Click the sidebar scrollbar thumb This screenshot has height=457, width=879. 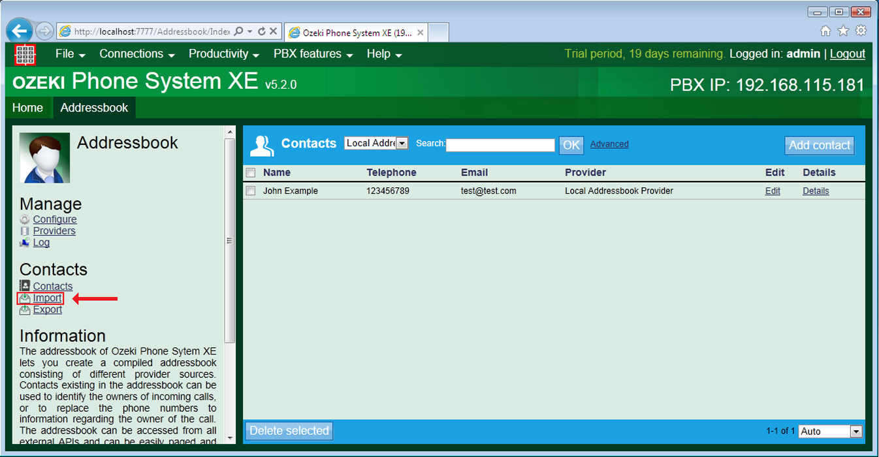click(x=230, y=240)
